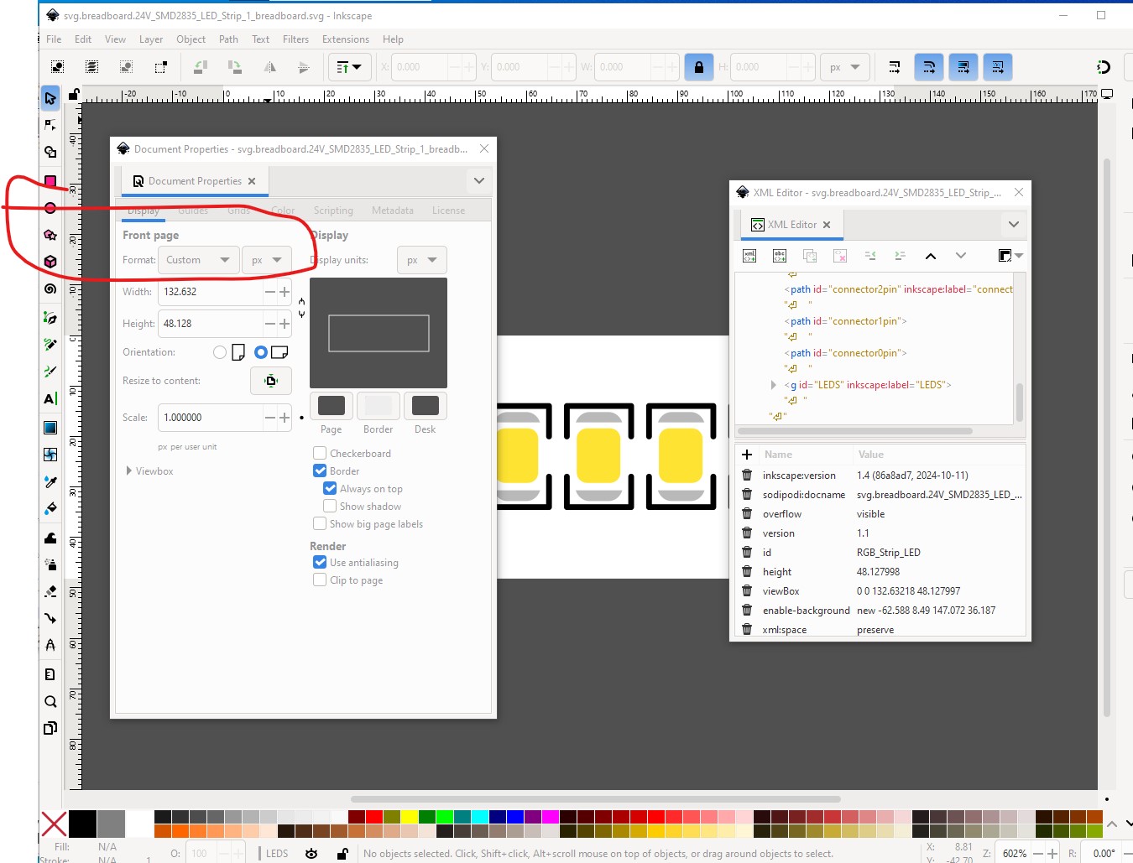Select the Selector arrow tool

pyautogui.click(x=50, y=98)
